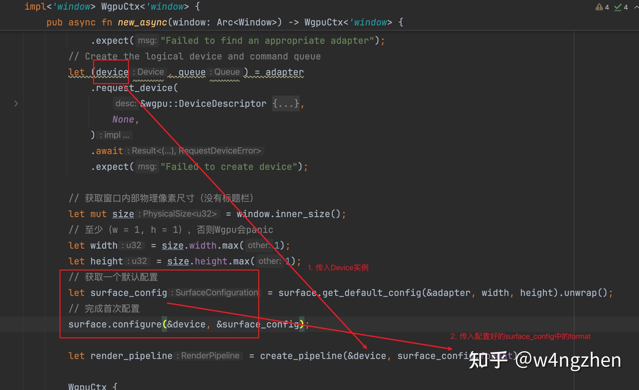Expand the folded DeviceDescriptor {...} block
The image size is (639, 390).
click(285, 103)
